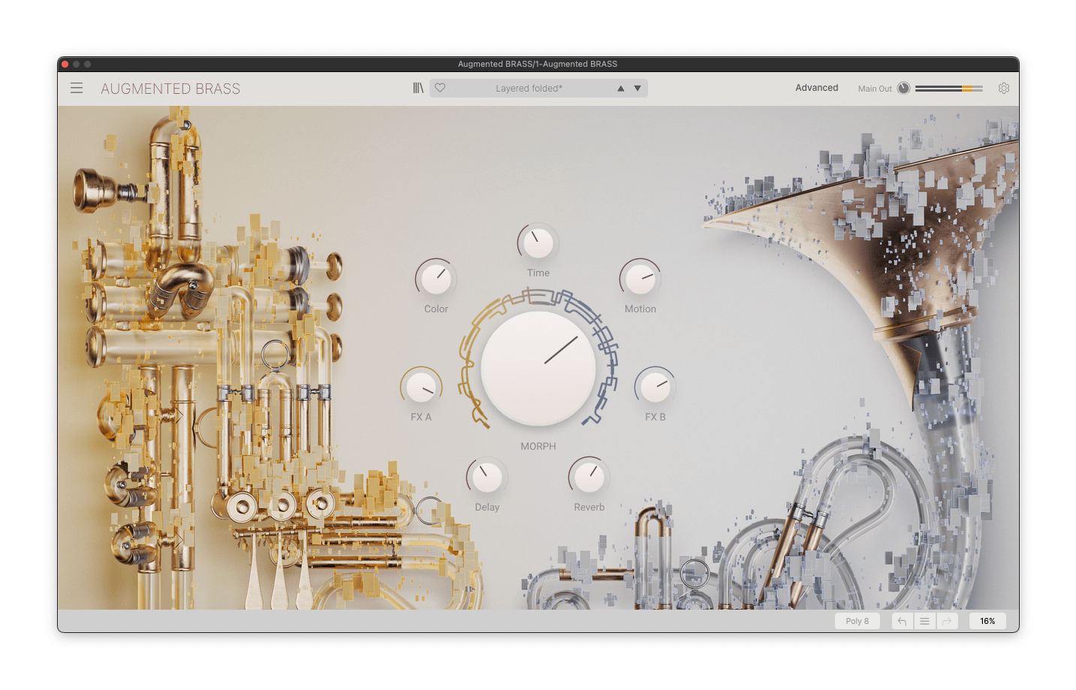Redo the last change with the arrow icon

tap(947, 621)
